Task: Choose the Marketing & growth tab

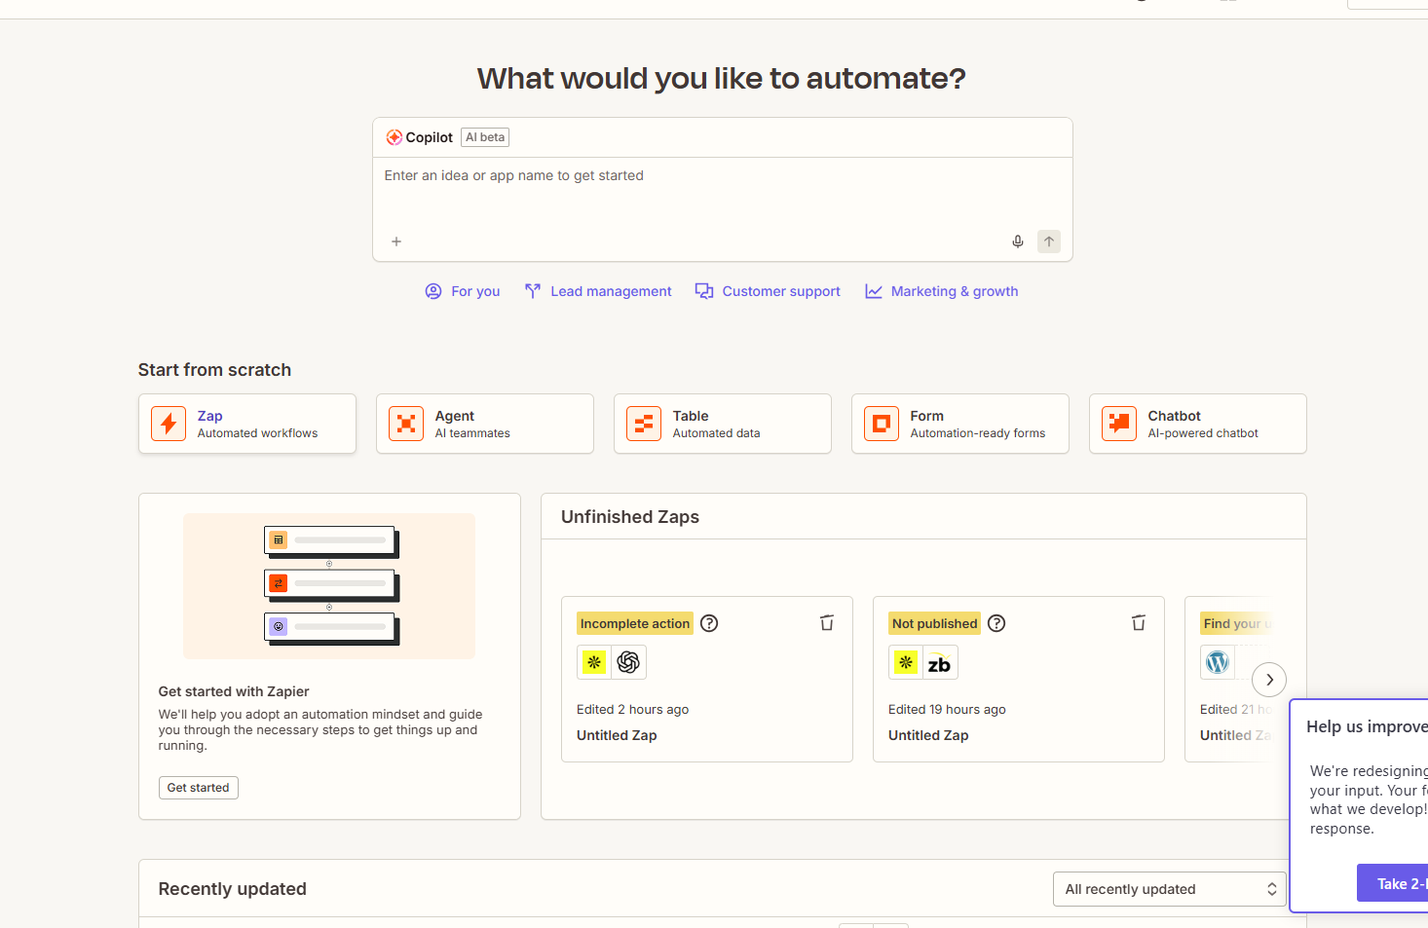Action: pyautogui.click(x=941, y=291)
